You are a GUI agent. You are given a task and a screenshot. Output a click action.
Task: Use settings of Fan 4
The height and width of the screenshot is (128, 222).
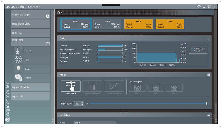pyautogui.click(x=174, y=88)
